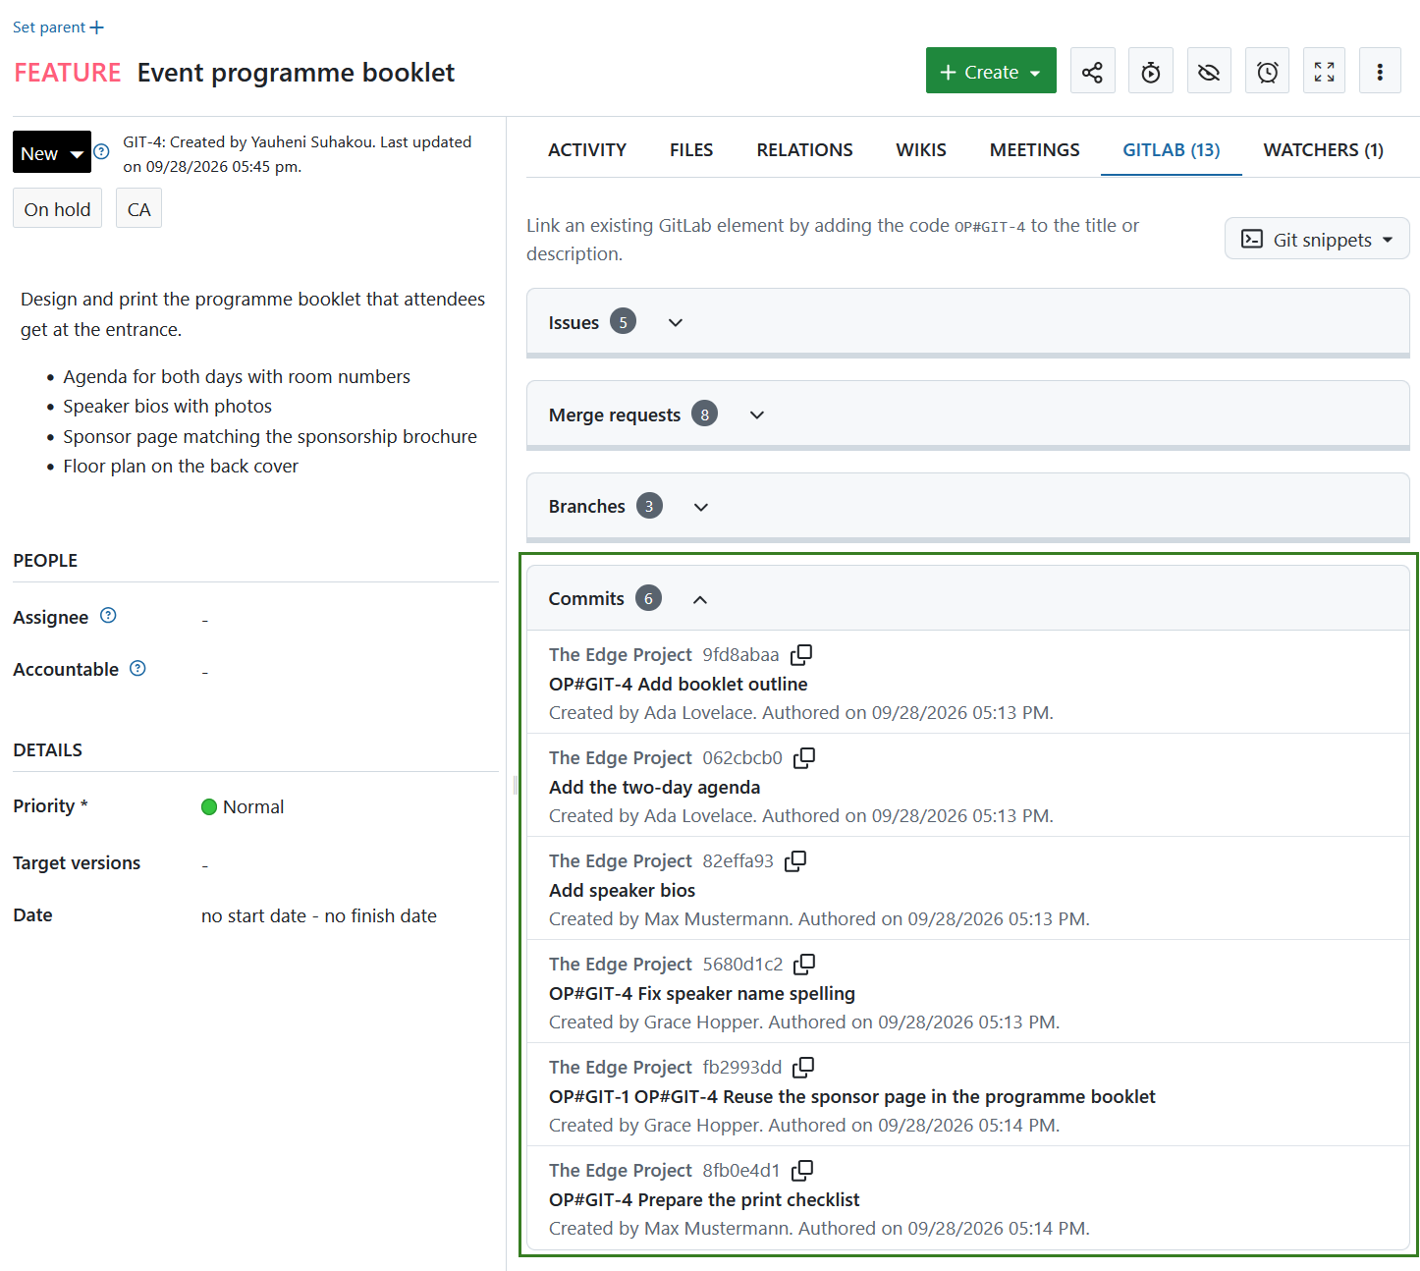Set a reminder with the alarm clock icon

point(1268,72)
